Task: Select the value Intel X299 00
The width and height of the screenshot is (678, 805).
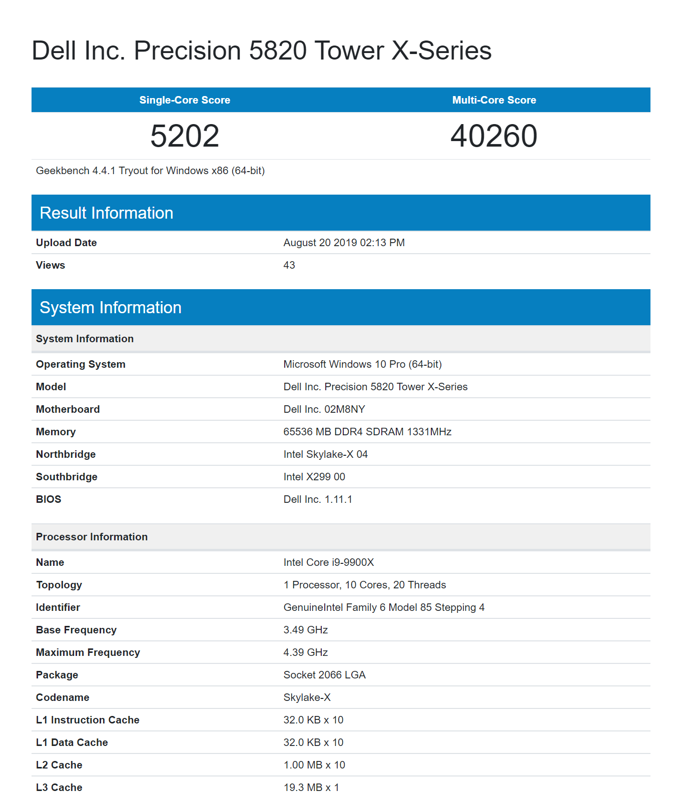Action: point(314,477)
